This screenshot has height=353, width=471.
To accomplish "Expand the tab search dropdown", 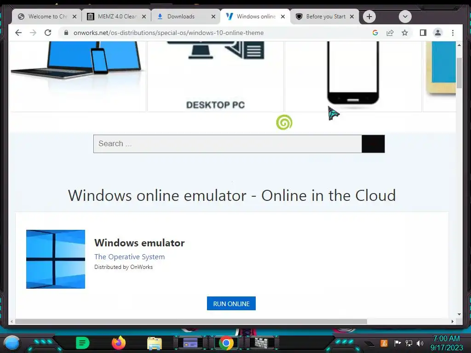I will point(405,17).
